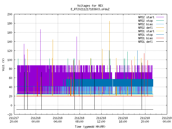Select the filename E_RT20211217183603.sfduZ
Screen dimensions: 172x129
[90, 9]
